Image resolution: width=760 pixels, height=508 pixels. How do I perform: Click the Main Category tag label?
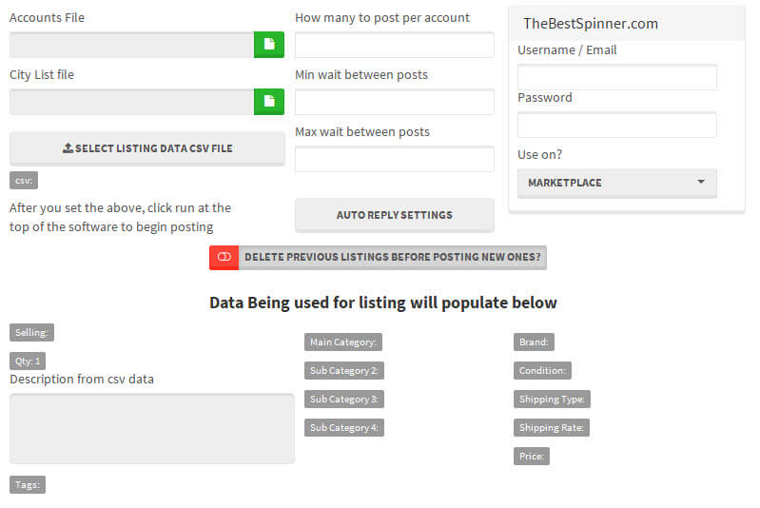click(x=343, y=342)
